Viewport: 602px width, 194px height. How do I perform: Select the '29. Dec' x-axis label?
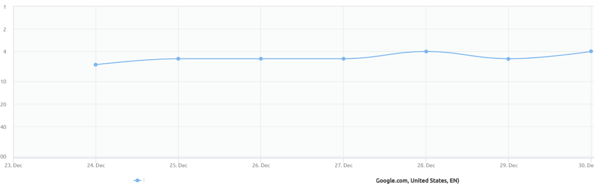pos(509,165)
